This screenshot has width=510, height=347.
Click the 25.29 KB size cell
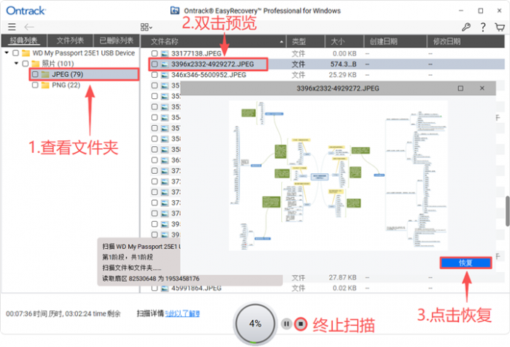tap(343, 75)
